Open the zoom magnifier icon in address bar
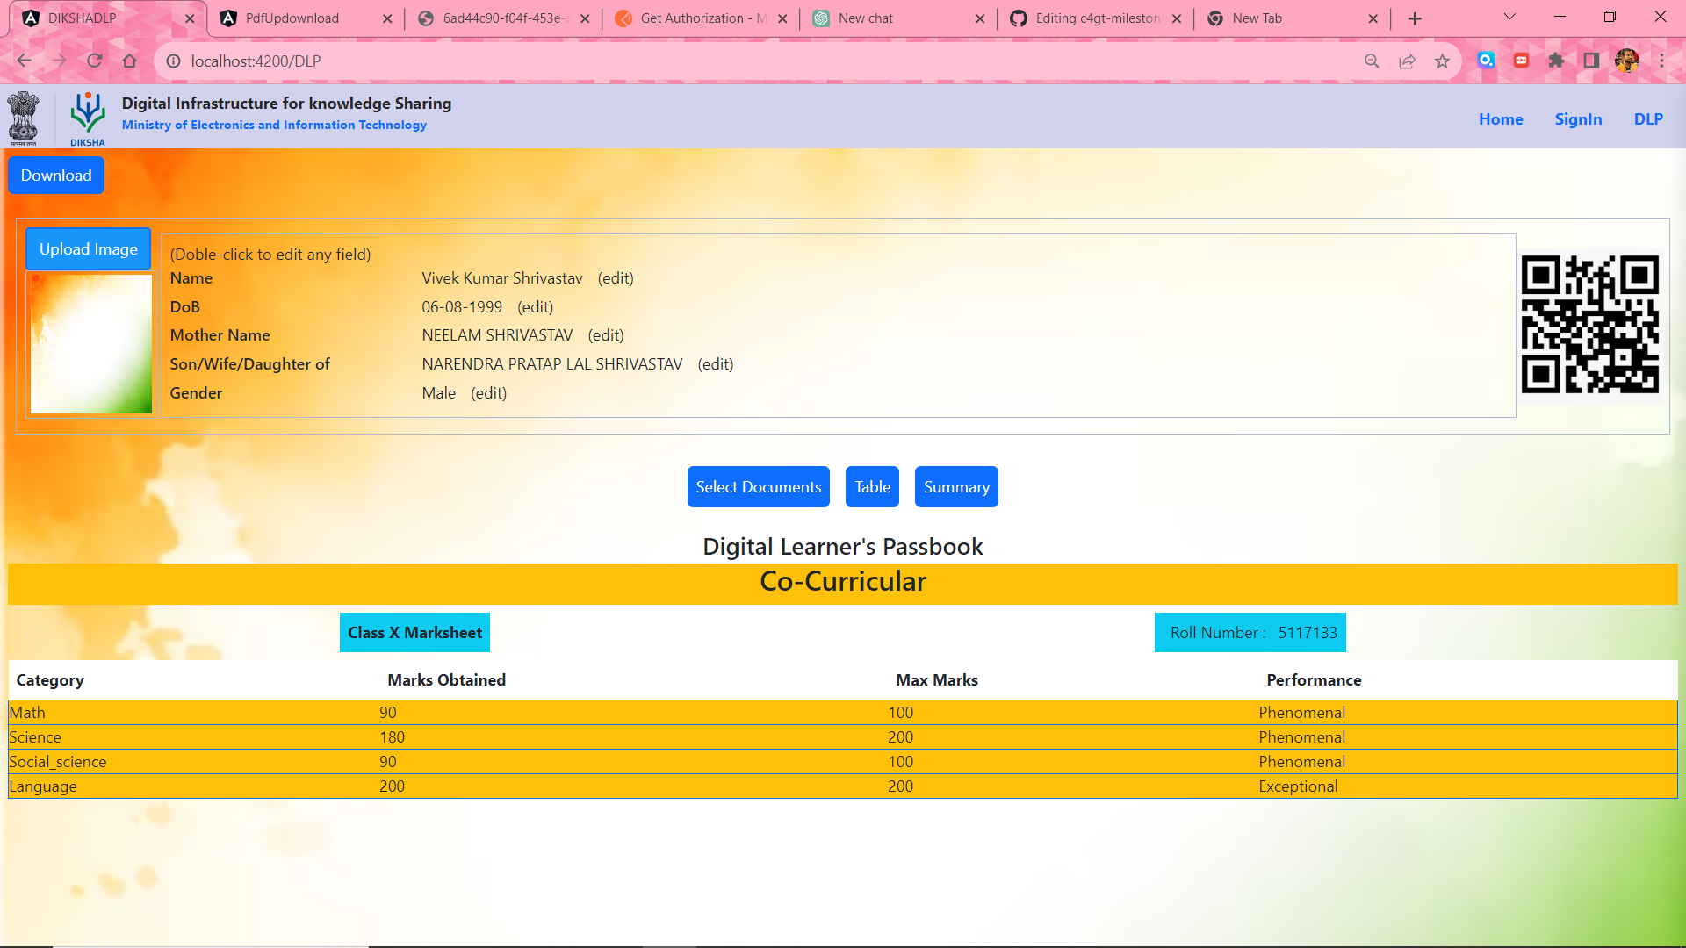Screen dimensions: 1686x948 (x=1372, y=61)
